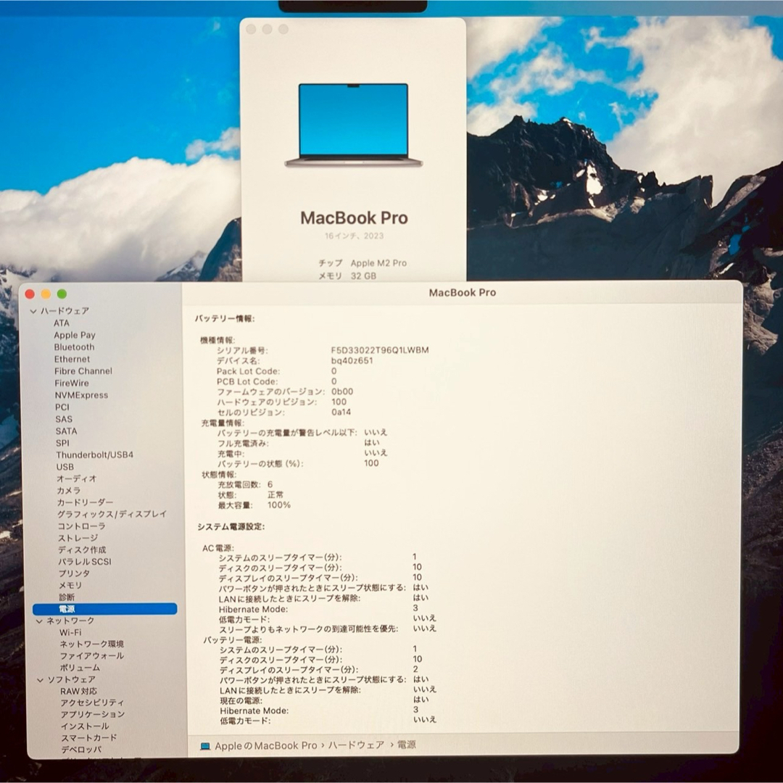The width and height of the screenshot is (783, 783).
Task: Select Ethernet in the sidebar
Action: coord(72,359)
